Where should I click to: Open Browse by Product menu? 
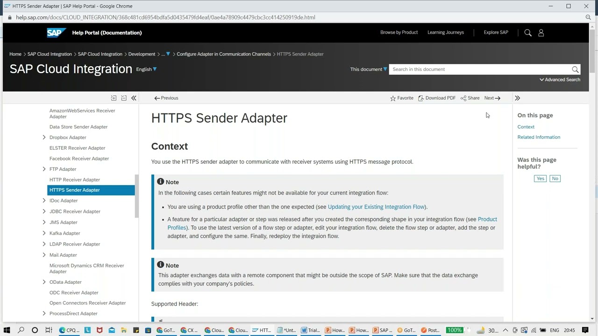click(x=399, y=33)
